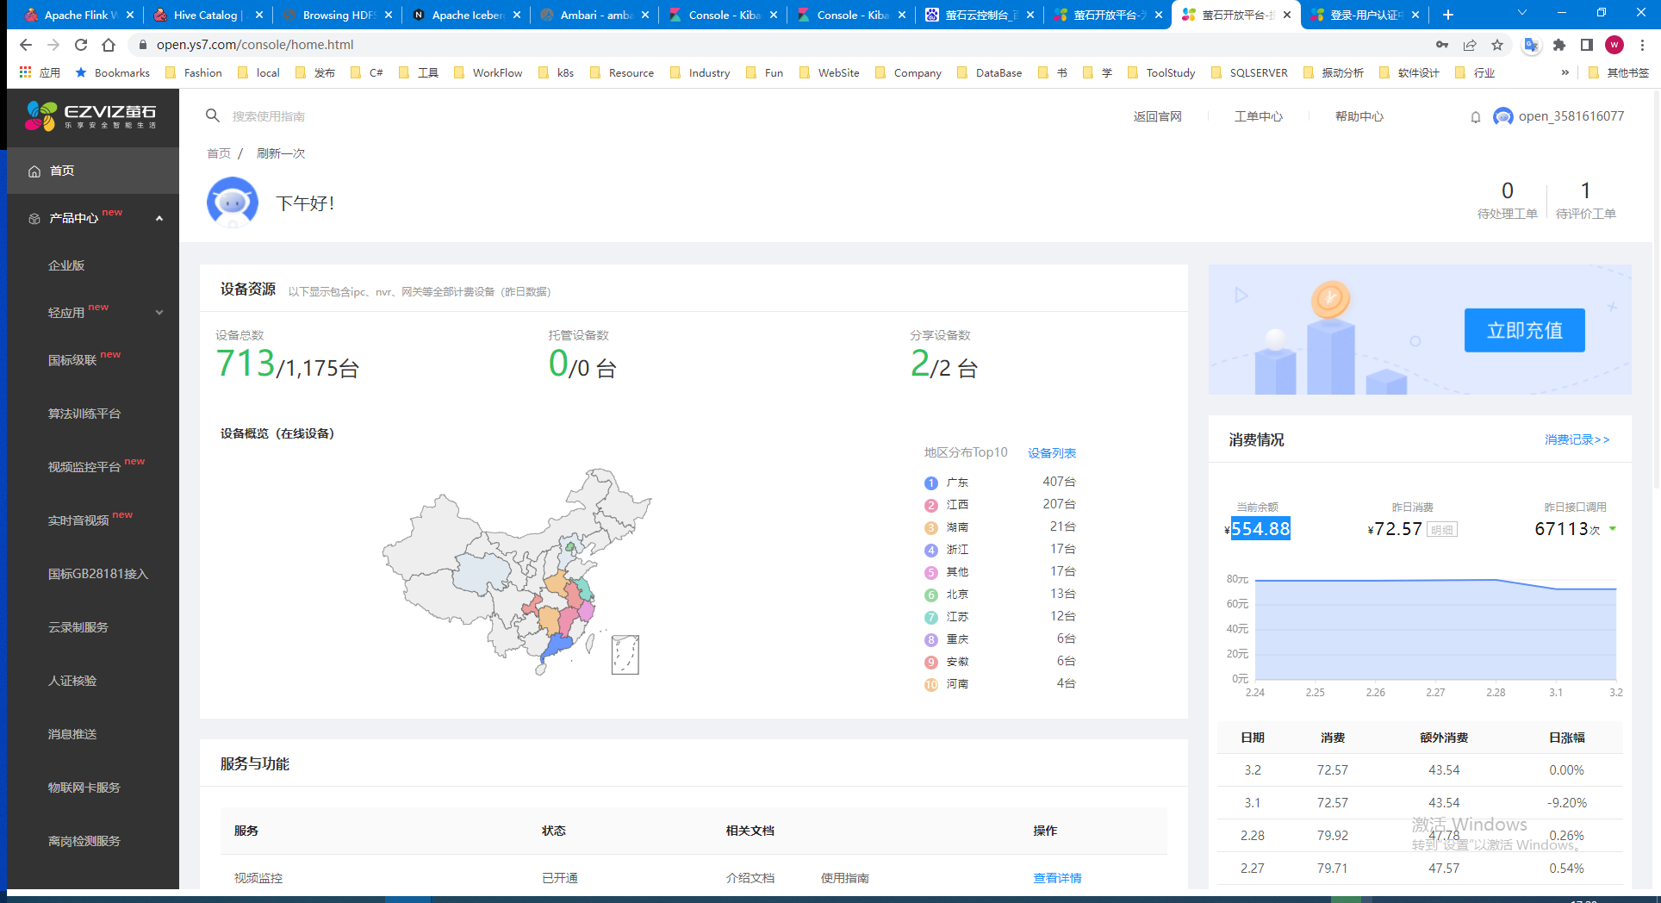1661x903 pixels.
Task: Open the browser extensions puzzle icon
Action: (1558, 45)
